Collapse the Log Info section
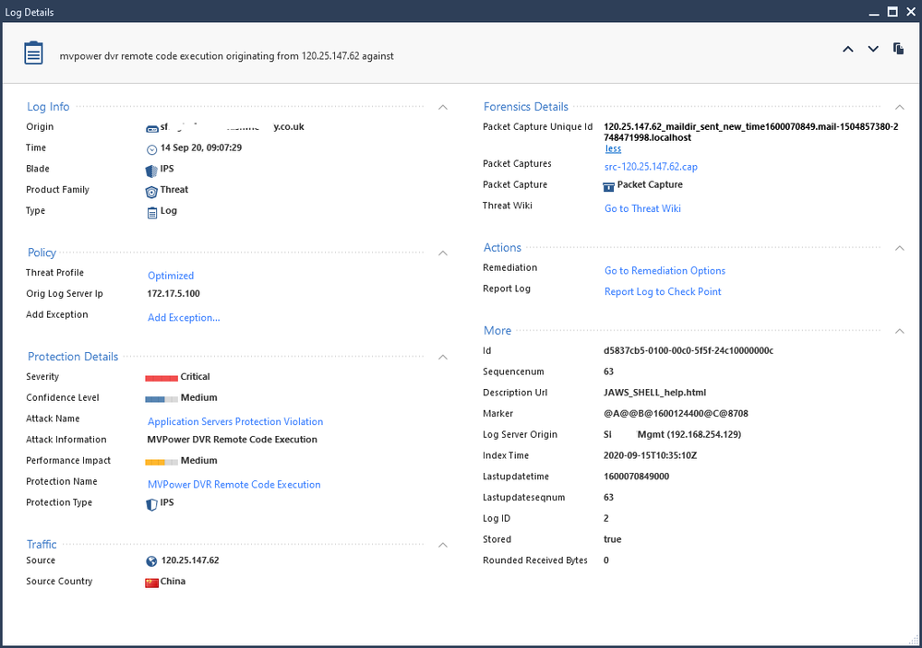The image size is (922, 648). (443, 108)
